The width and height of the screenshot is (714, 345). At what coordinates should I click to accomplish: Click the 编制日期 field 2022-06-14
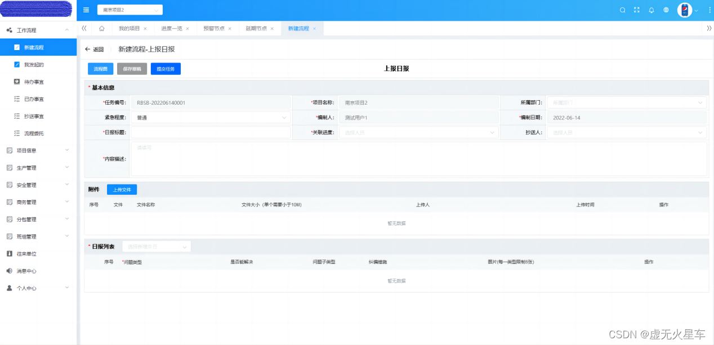click(627, 118)
